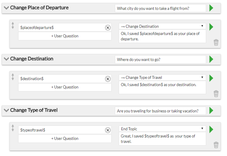Delete the $destination$ entry trash icon
The image size is (227, 156).
coord(216,94)
